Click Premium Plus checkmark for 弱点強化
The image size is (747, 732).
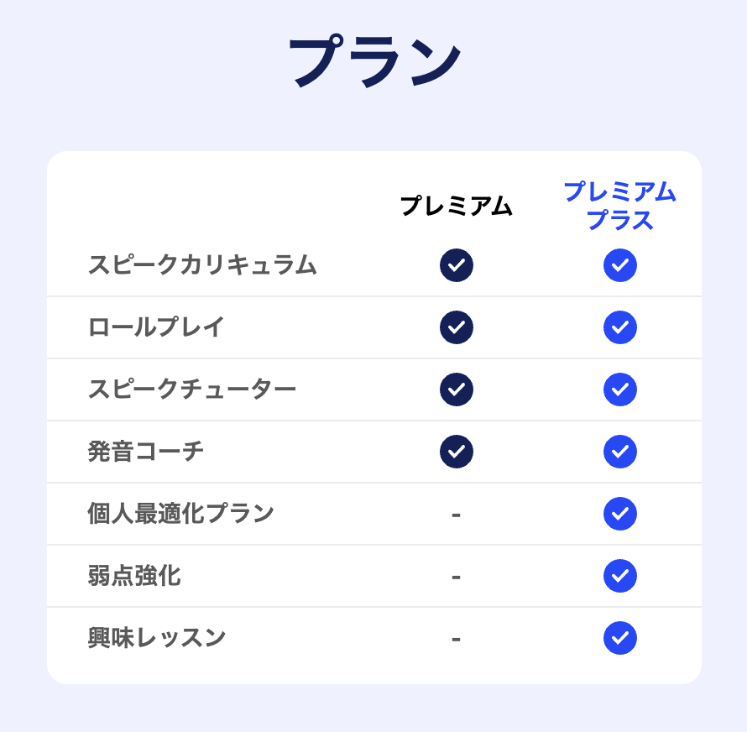620,576
